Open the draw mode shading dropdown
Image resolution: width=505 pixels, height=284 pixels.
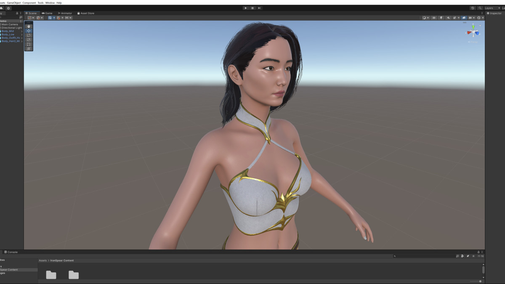point(426,18)
